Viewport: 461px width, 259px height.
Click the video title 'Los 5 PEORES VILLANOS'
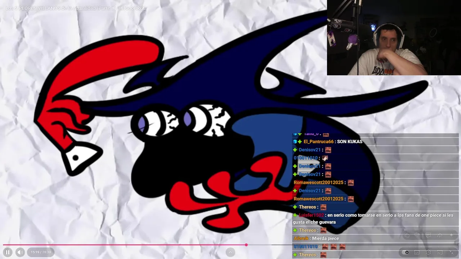(x=76, y=8)
